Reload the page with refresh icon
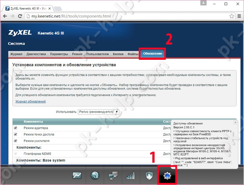Screen dimensions: 244x185 point(20,16)
